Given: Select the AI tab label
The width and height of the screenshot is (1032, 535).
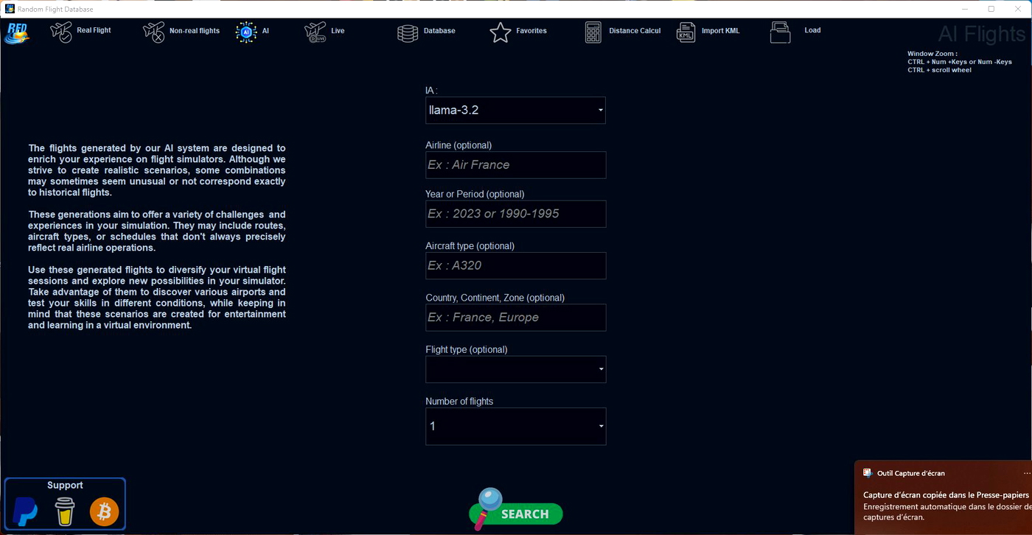Looking at the screenshot, I should coord(265,31).
